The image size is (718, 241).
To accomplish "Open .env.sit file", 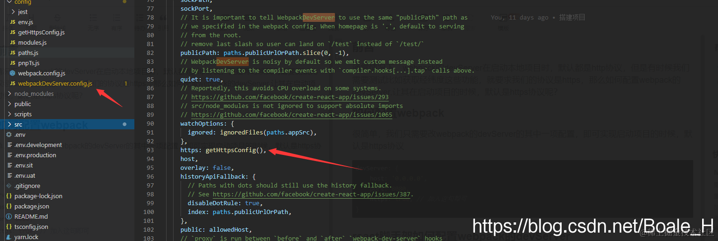I will 24,165.
